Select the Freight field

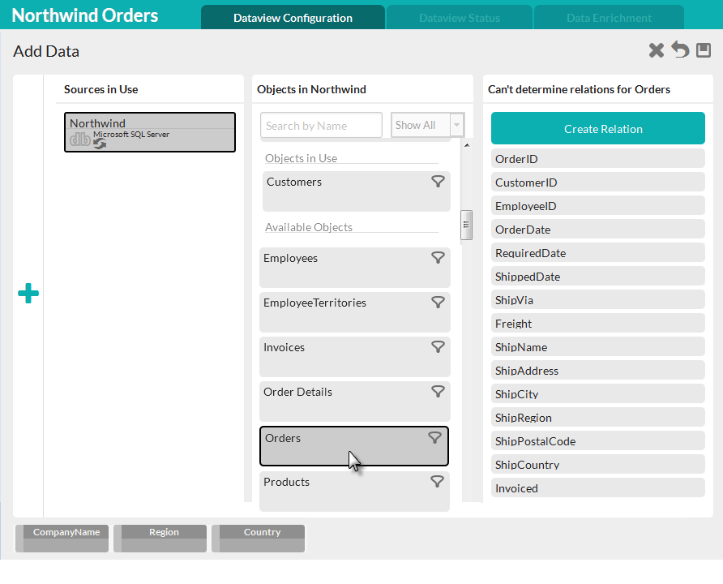(597, 324)
